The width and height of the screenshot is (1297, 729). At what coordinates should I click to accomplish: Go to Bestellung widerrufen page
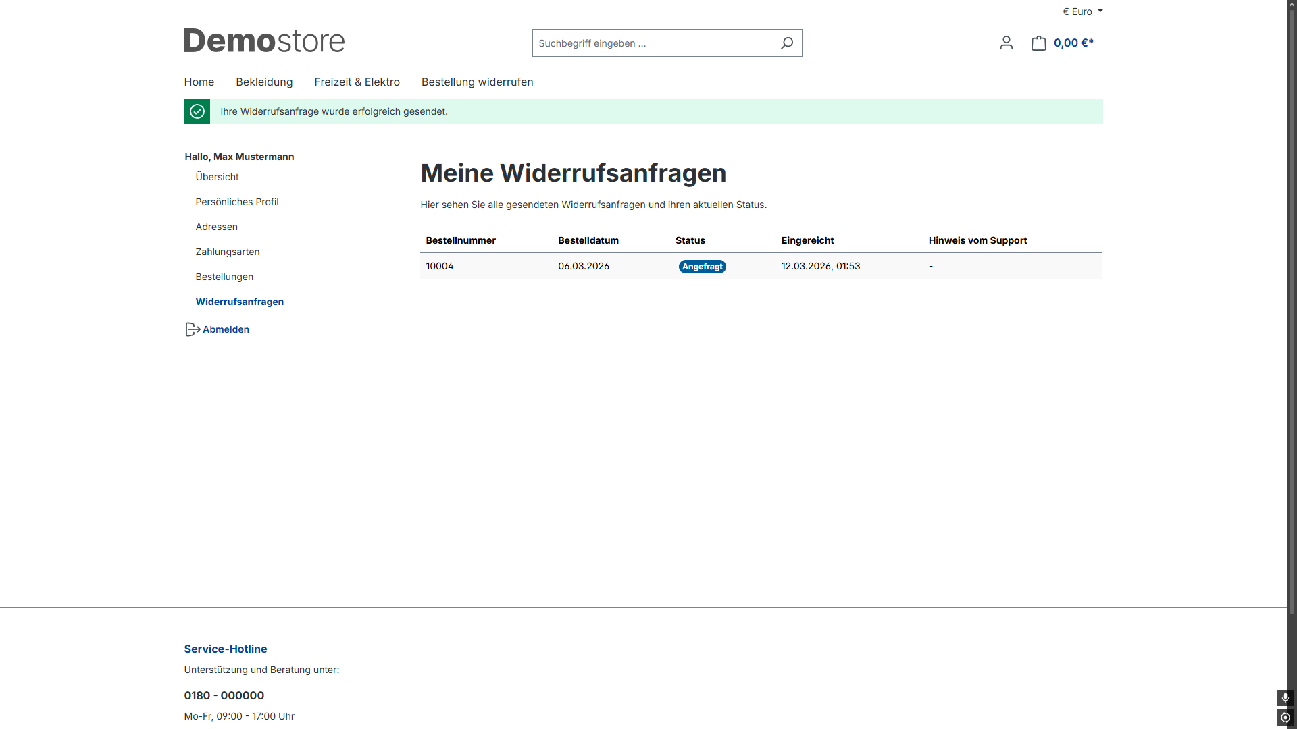pyautogui.click(x=477, y=82)
